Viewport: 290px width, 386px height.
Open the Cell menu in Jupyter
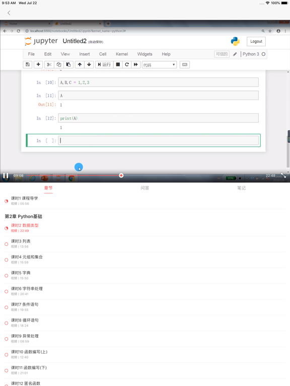click(x=103, y=54)
